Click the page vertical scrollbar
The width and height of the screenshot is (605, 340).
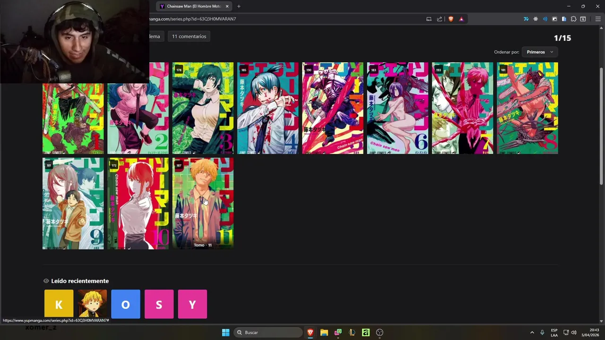click(x=601, y=127)
